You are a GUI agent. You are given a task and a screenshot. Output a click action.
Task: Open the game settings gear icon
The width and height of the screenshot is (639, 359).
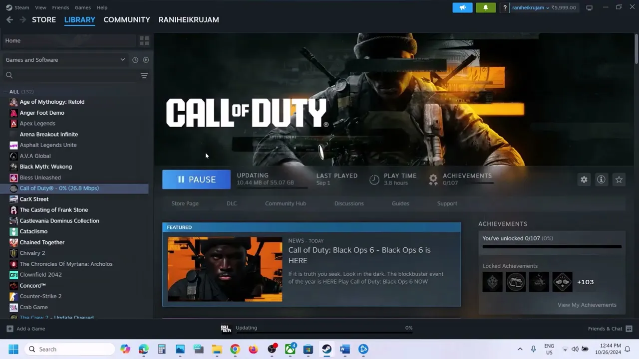pyautogui.click(x=584, y=179)
